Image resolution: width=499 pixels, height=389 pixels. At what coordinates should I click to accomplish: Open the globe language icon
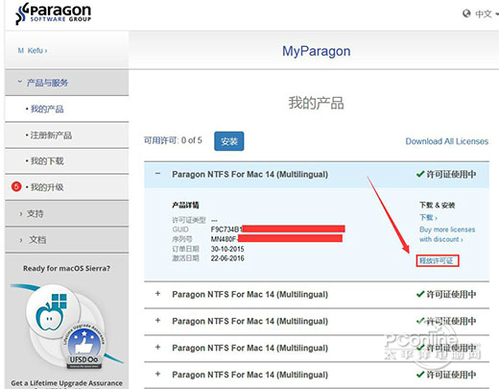(466, 13)
